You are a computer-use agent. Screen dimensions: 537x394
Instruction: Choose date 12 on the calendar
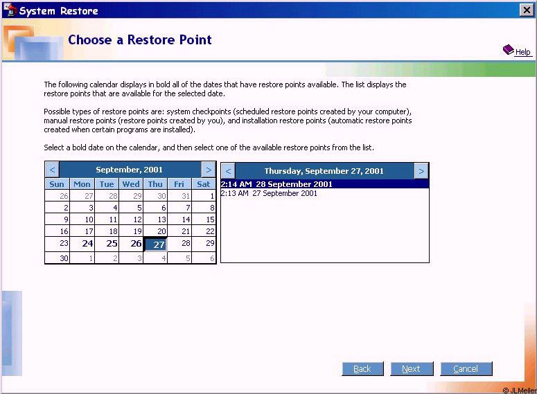pos(131,220)
